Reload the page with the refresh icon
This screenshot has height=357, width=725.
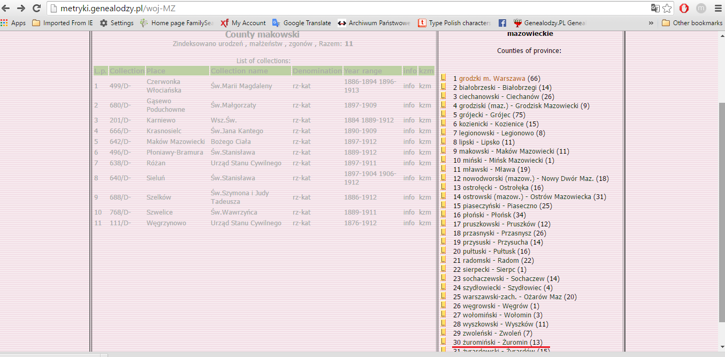pos(36,8)
